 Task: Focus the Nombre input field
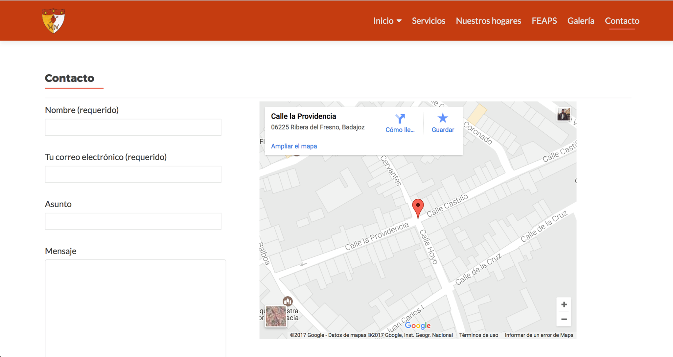click(133, 127)
